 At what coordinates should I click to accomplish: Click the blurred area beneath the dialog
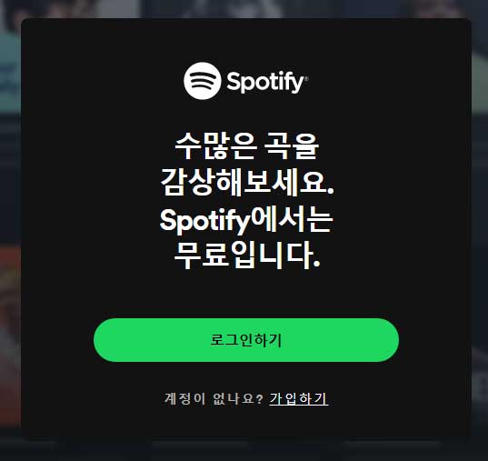[x=244, y=451]
